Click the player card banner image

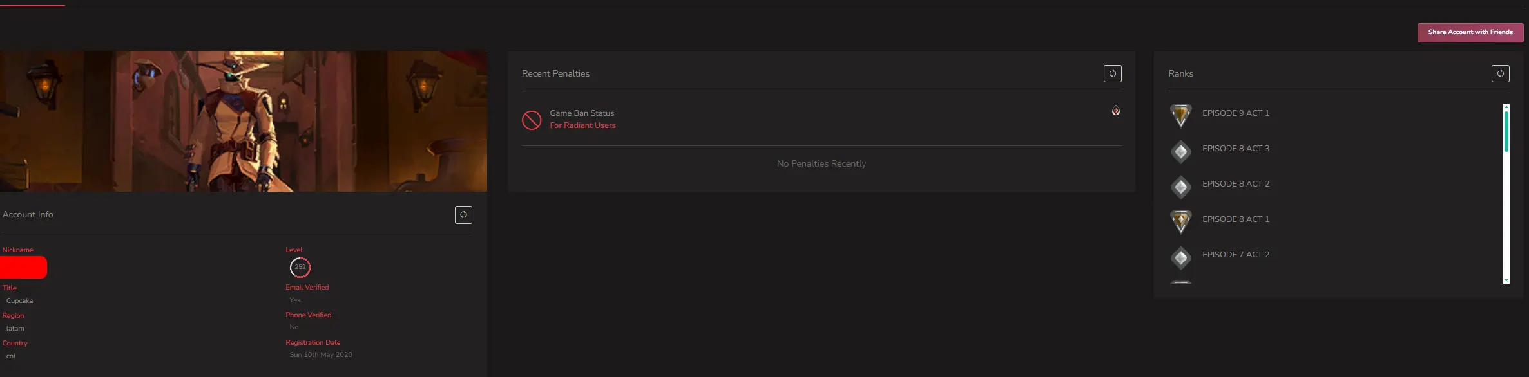[x=243, y=121]
